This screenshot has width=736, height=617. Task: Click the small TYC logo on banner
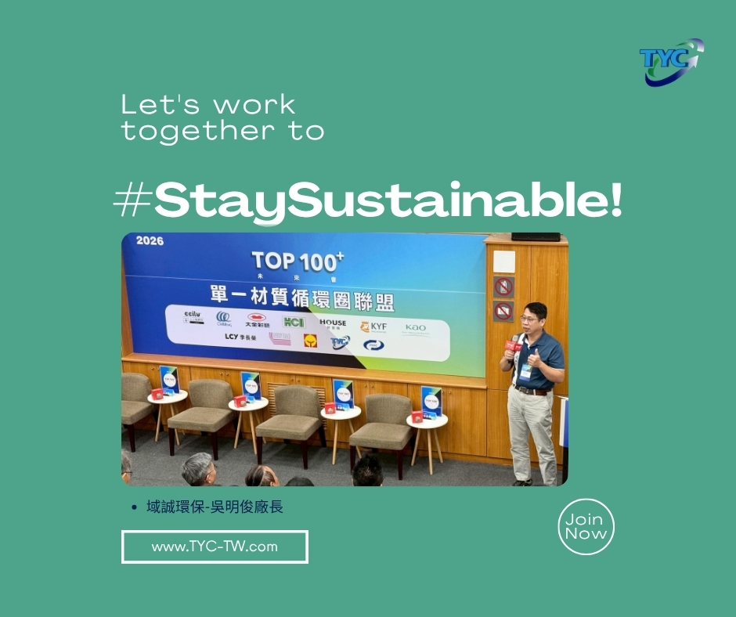(340, 342)
